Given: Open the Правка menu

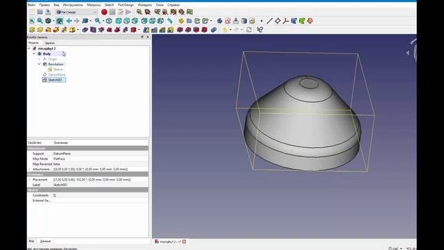Looking at the screenshot, I should (x=44, y=5).
